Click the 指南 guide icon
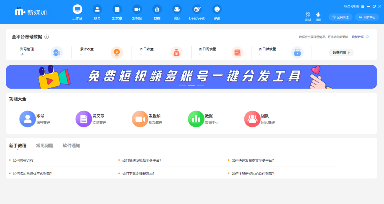384x204 pixels. [318, 16]
